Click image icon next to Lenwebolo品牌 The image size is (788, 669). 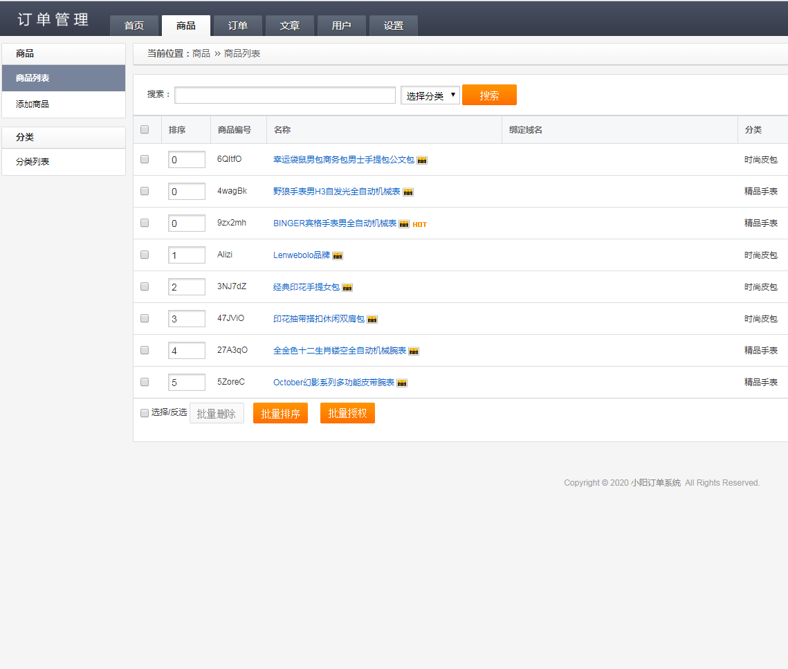click(338, 255)
